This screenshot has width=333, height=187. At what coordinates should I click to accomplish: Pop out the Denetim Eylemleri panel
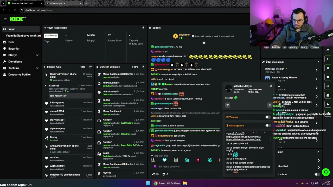pos(143,67)
